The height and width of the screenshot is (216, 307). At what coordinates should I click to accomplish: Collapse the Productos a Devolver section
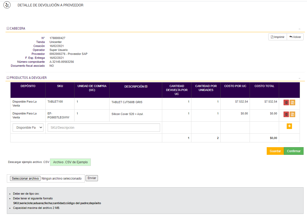click(x=299, y=78)
